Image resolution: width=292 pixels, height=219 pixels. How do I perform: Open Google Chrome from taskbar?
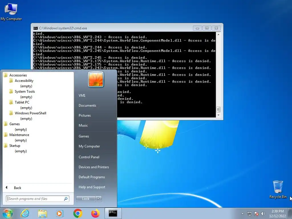(x=78, y=213)
